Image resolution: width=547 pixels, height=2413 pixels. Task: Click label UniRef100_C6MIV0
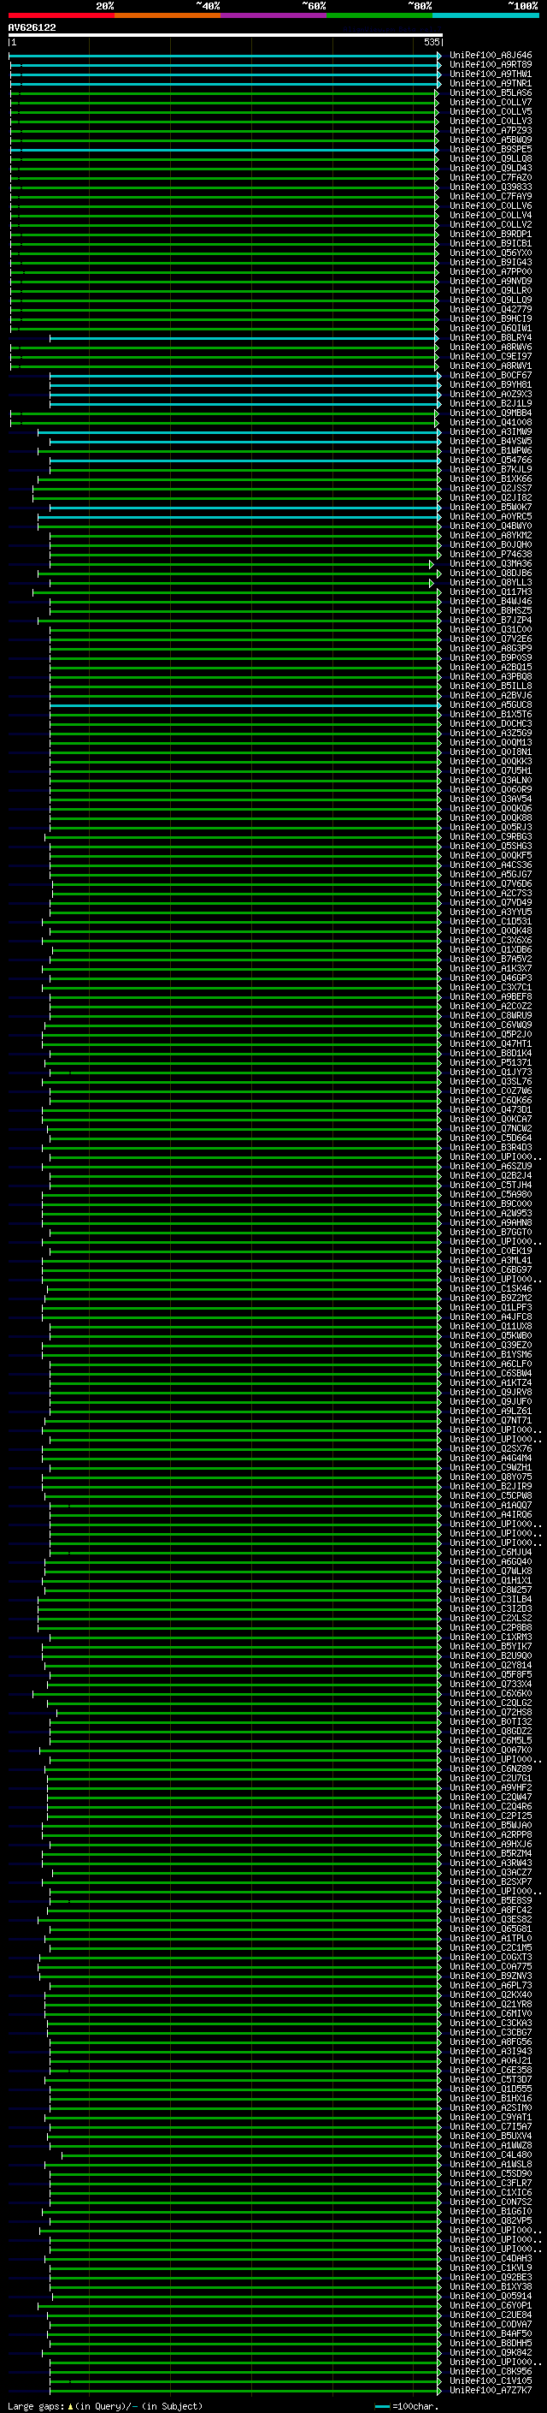pos(491,2013)
